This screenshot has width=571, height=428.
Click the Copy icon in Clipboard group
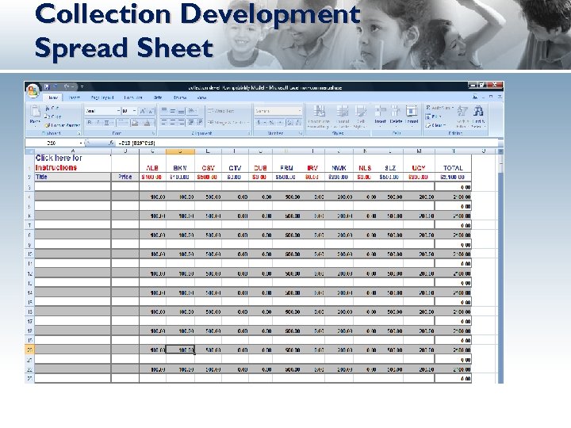tap(48, 117)
